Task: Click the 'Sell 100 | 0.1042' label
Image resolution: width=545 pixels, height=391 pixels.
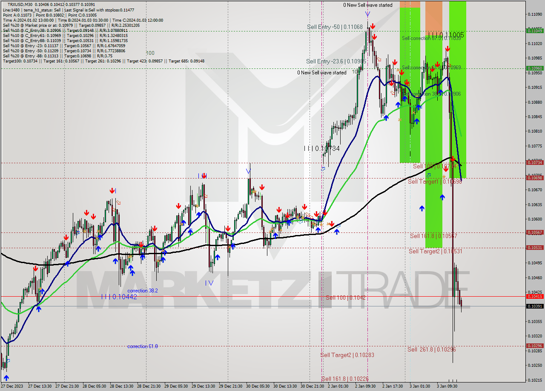Action: [x=346, y=297]
